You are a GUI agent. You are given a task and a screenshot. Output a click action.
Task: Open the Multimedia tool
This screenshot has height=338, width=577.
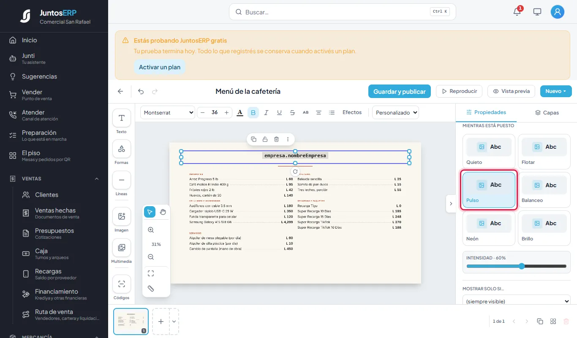(x=122, y=248)
